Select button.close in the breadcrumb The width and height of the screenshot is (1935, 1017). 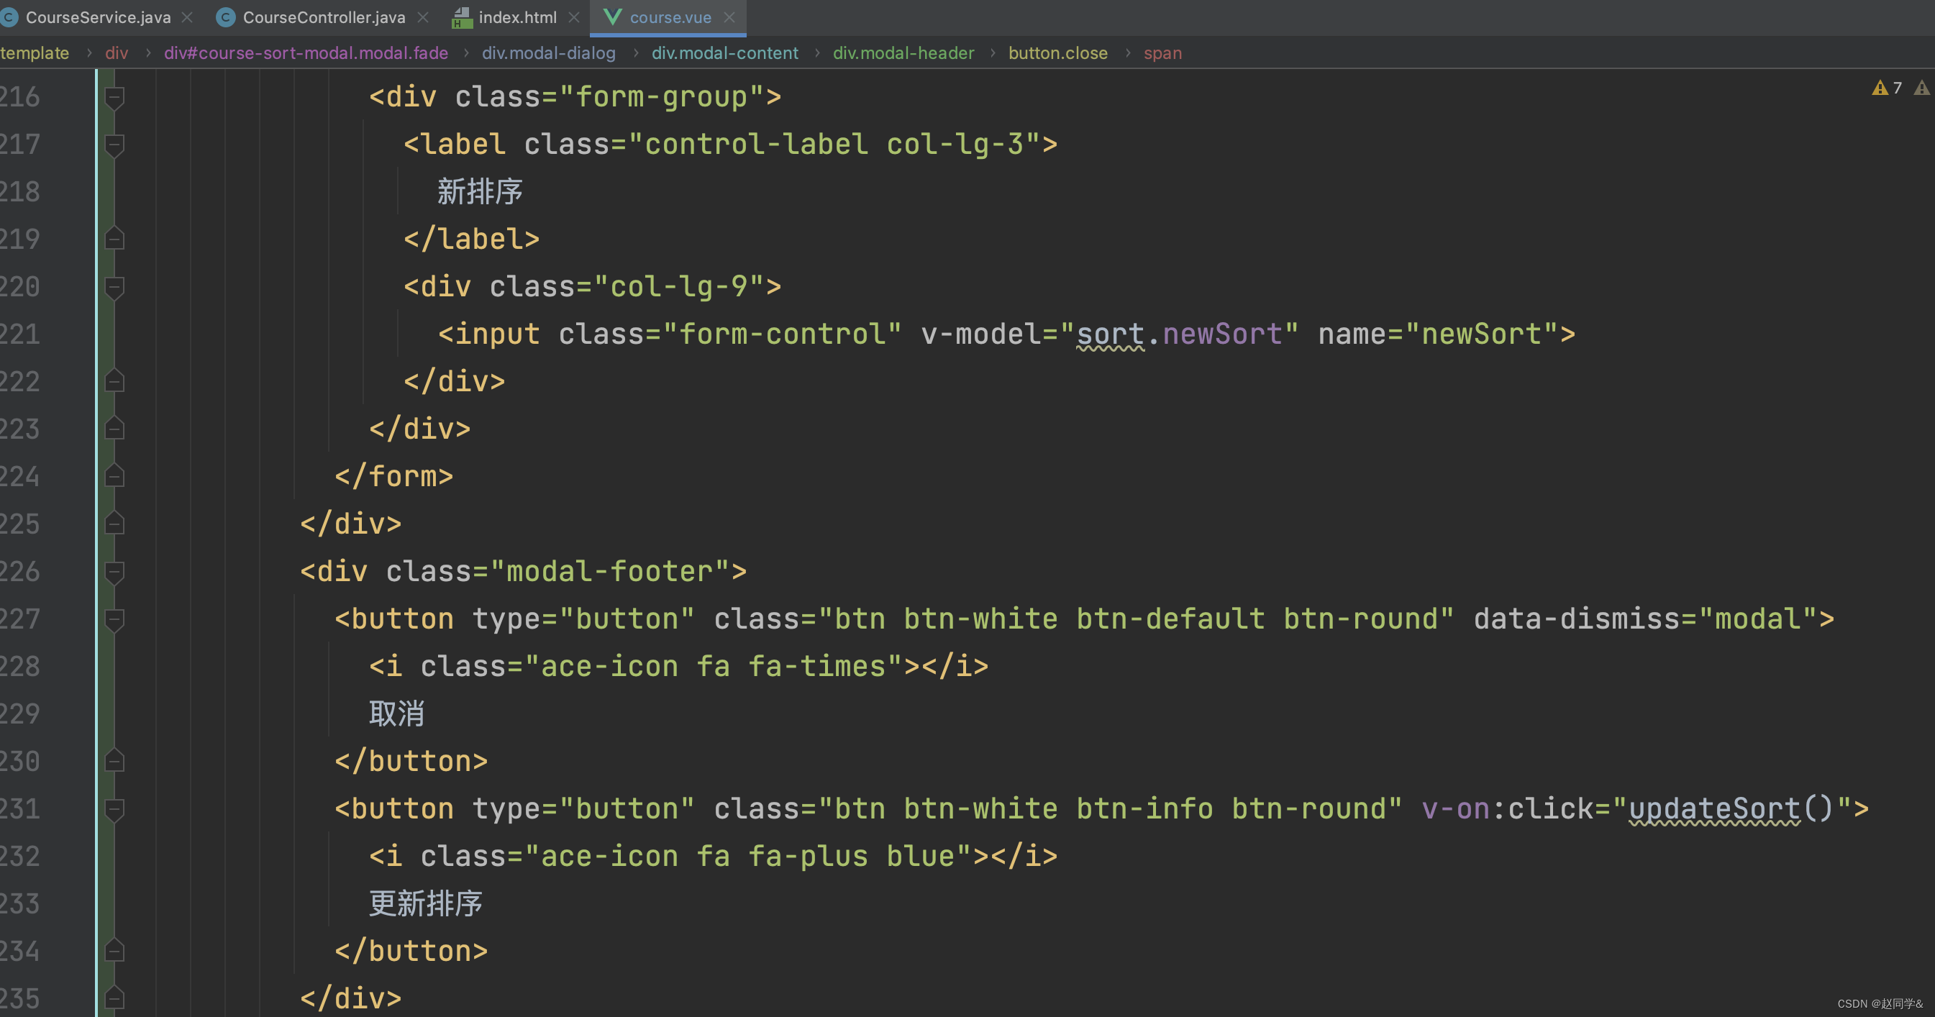tap(1057, 53)
